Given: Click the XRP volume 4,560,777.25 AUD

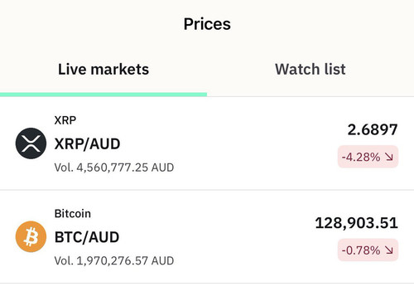Looking at the screenshot, I should tap(114, 167).
